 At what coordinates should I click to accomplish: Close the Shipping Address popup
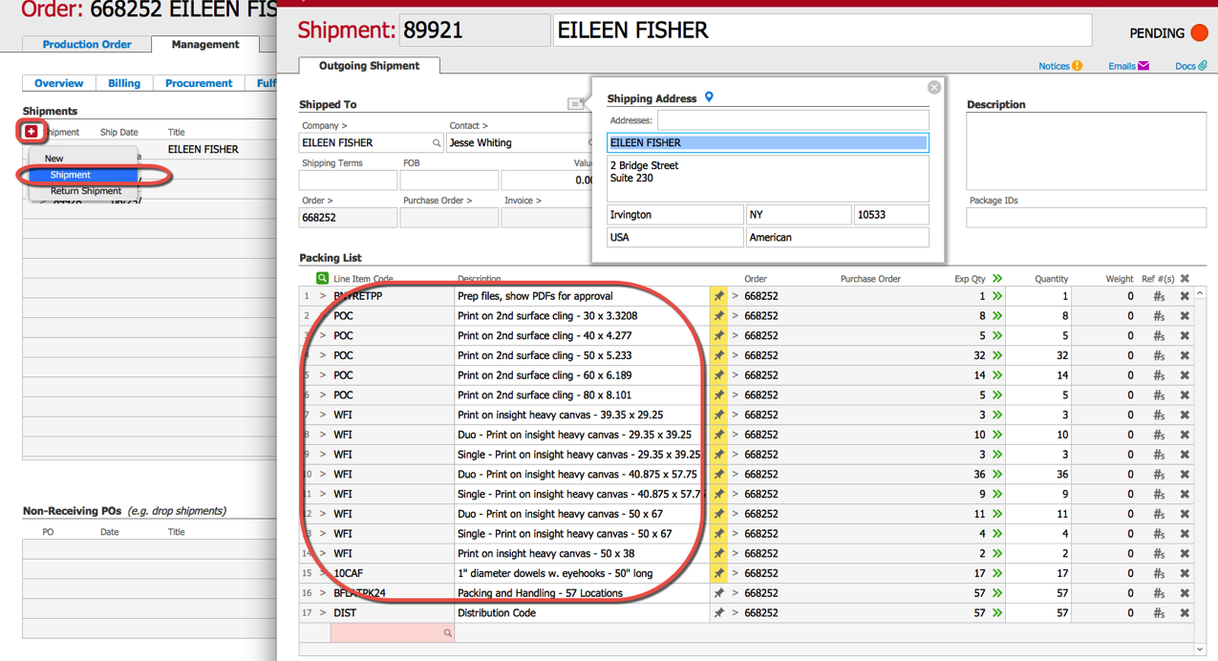pos(934,87)
